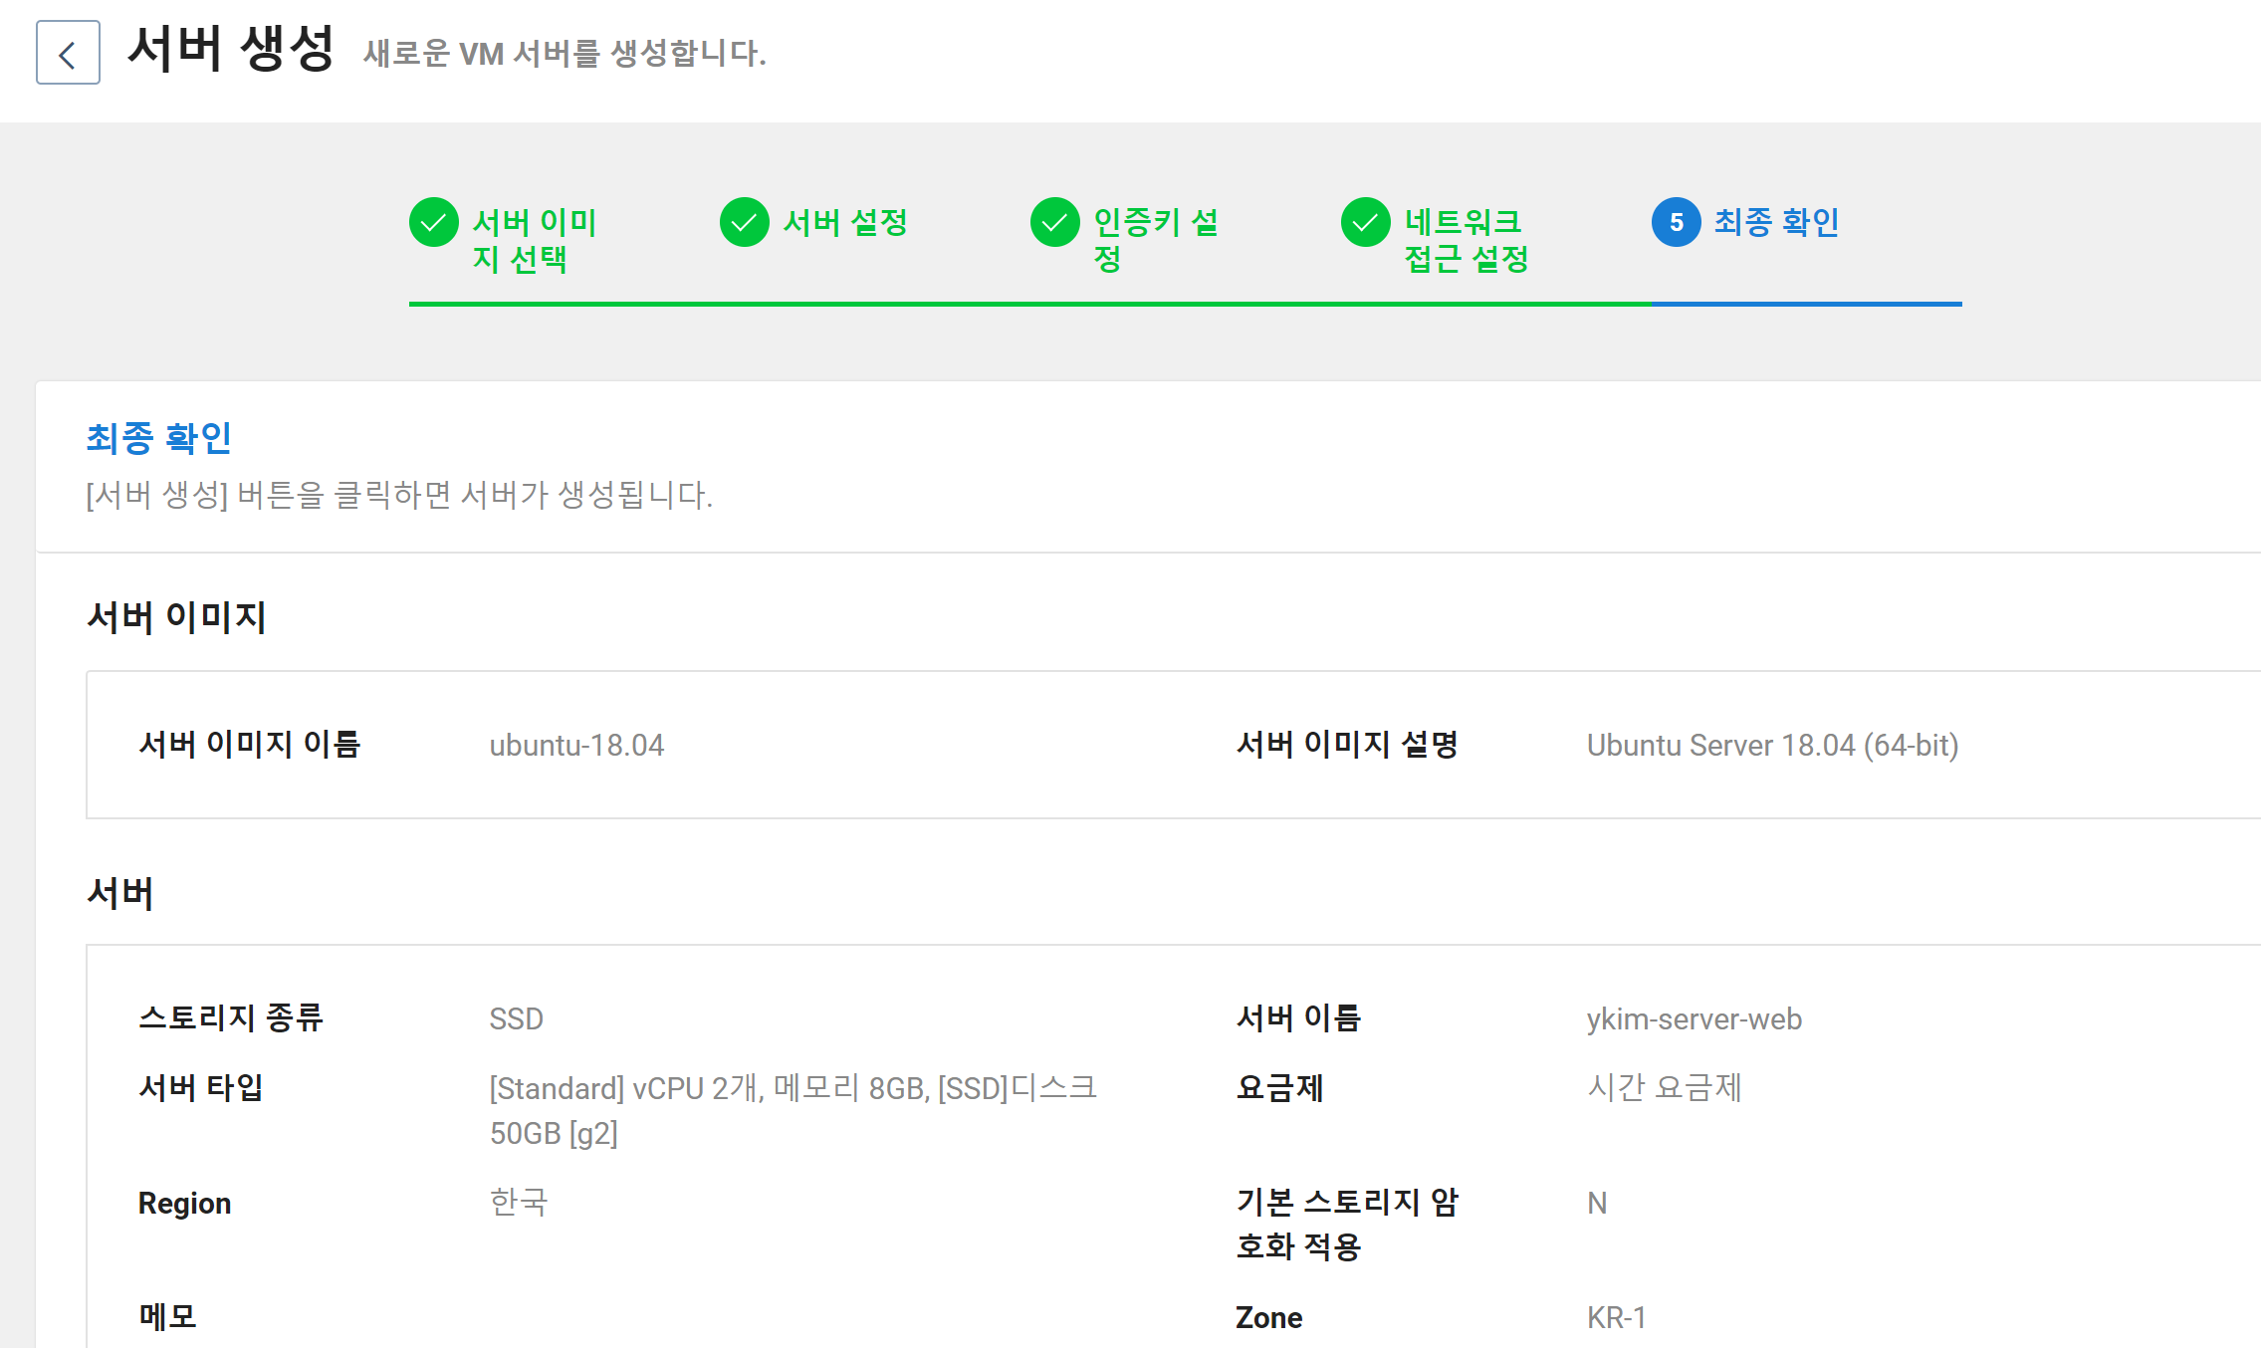Viewport: 2261px width, 1348px height.
Task: Click the KR-1 zone value
Action: pos(1616,1318)
